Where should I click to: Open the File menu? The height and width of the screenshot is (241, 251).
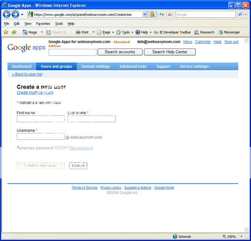click(x=7, y=24)
